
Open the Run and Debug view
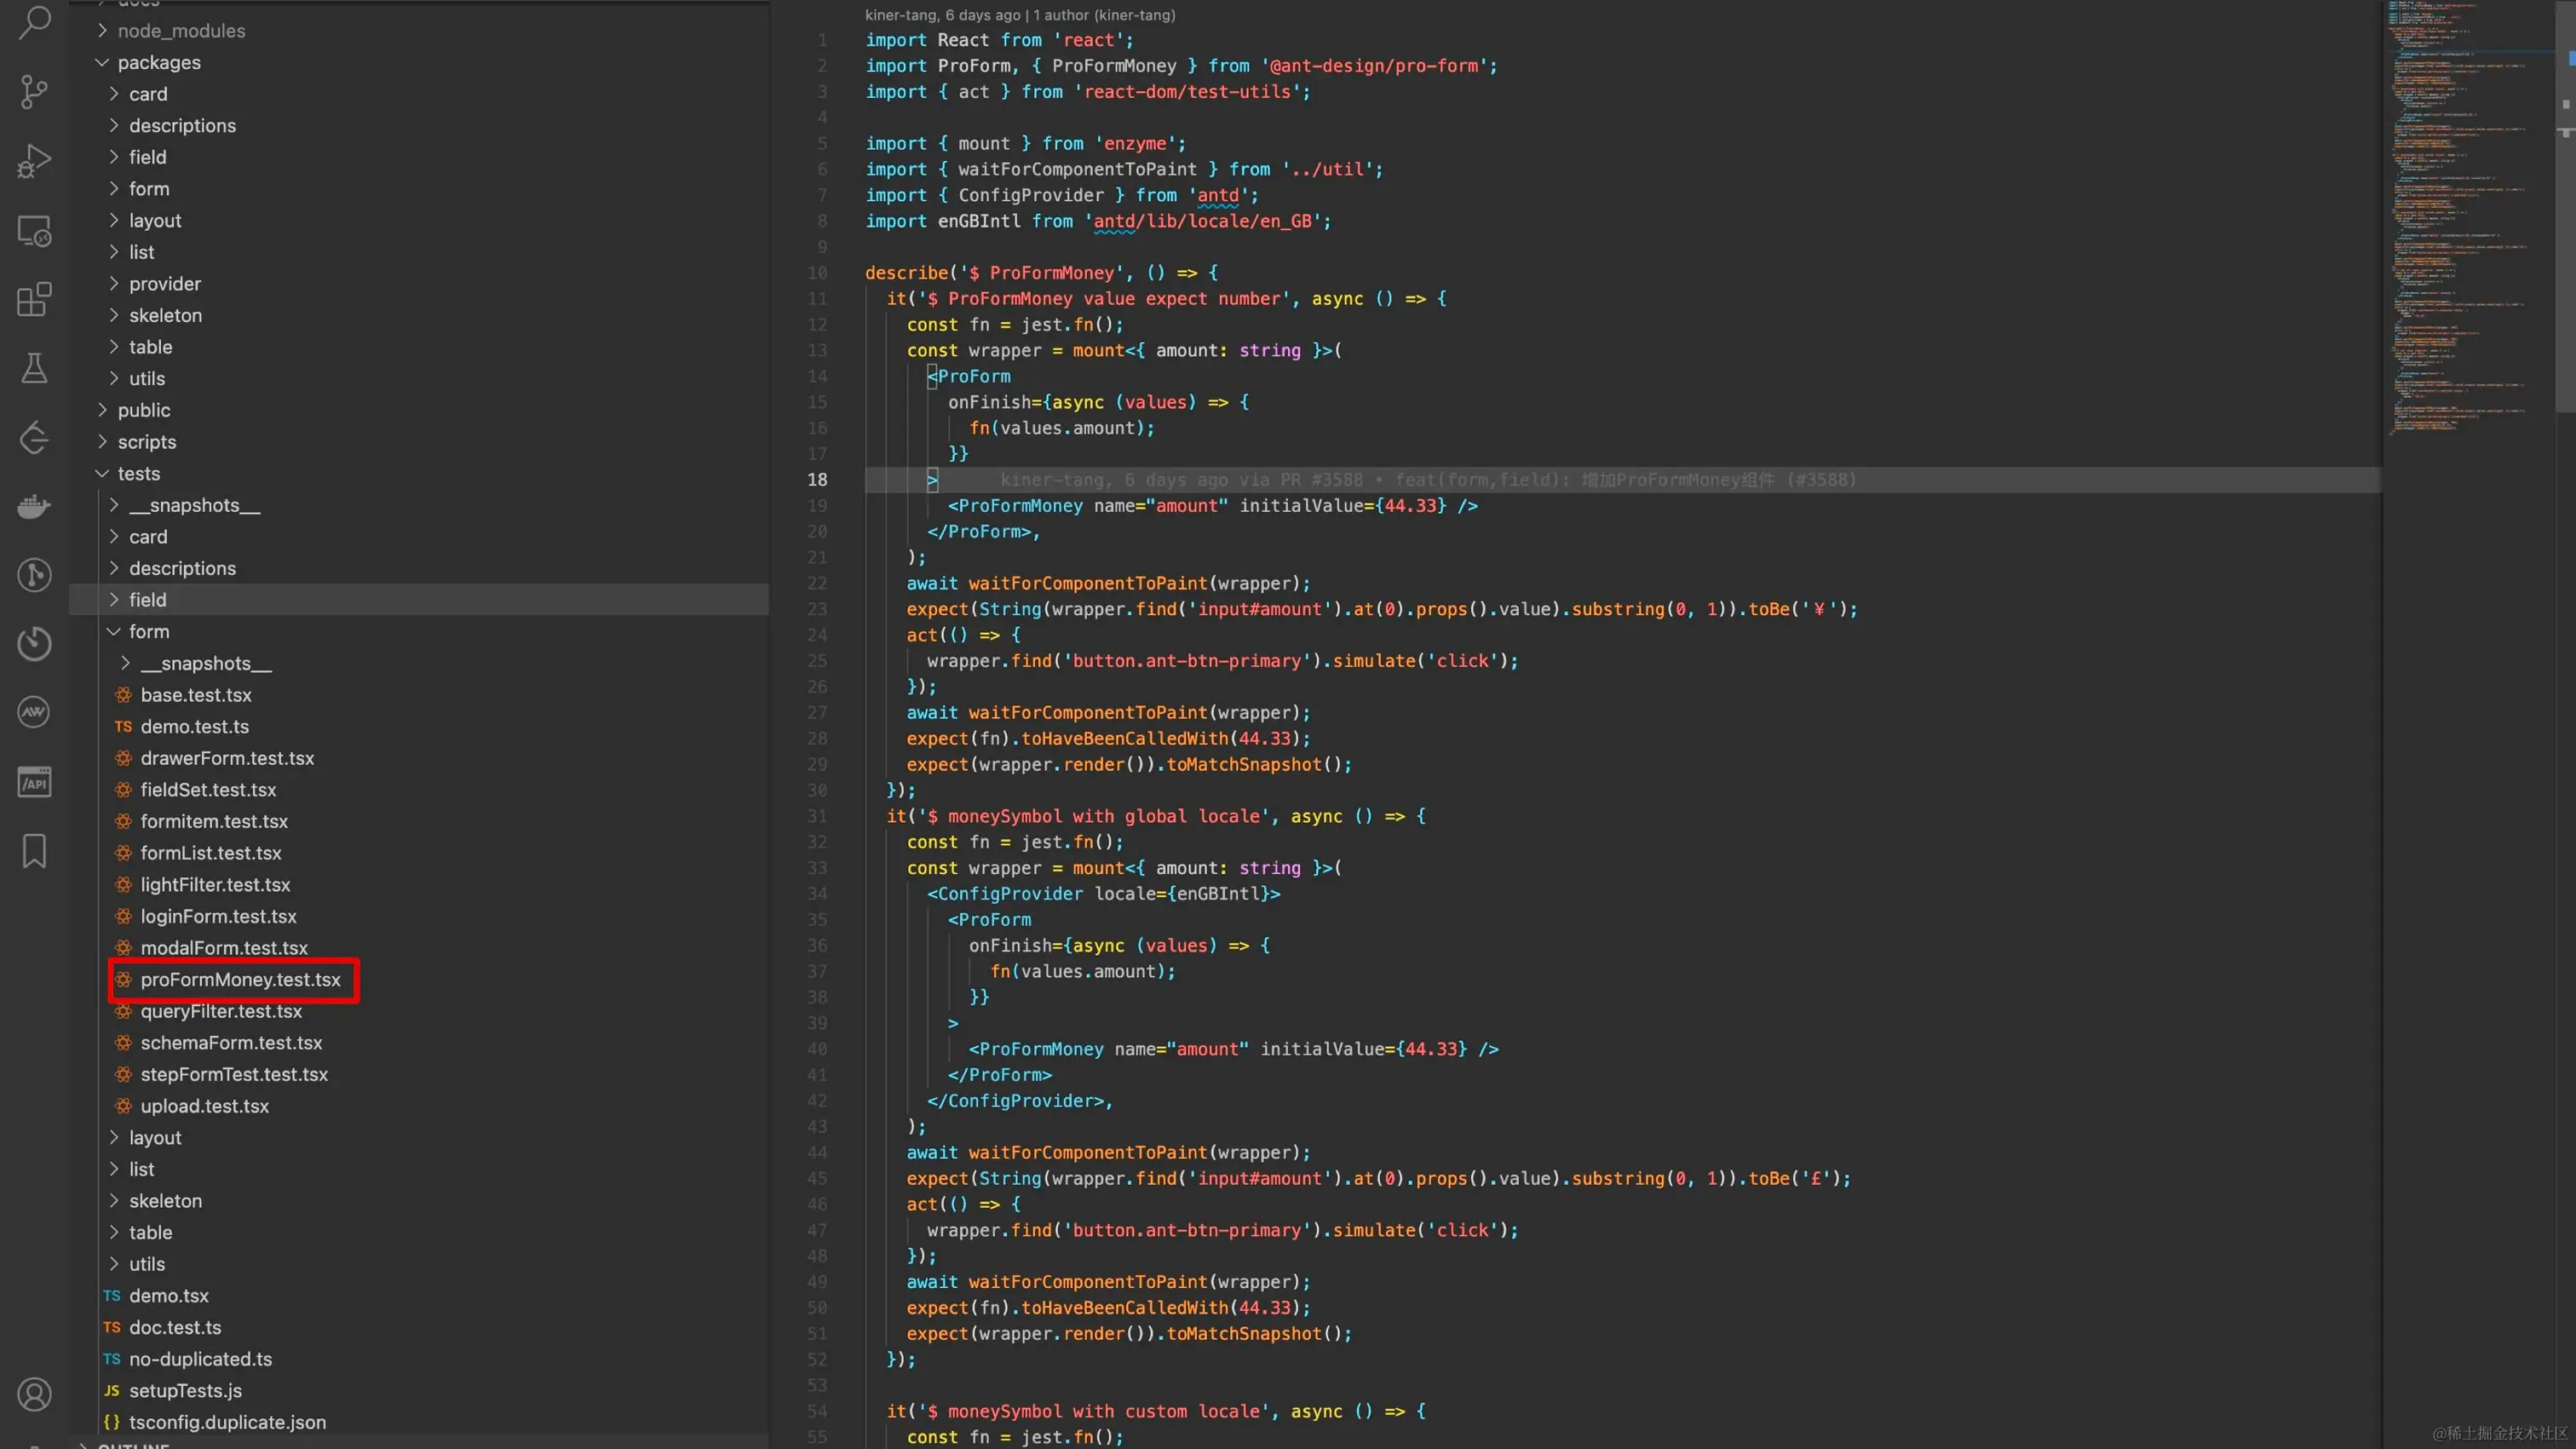(x=34, y=161)
